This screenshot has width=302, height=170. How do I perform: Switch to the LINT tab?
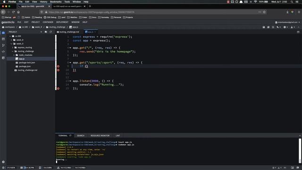pyautogui.click(x=117, y=136)
